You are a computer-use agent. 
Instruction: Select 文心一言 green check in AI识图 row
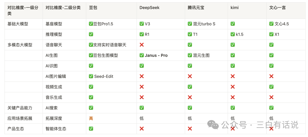271,66
